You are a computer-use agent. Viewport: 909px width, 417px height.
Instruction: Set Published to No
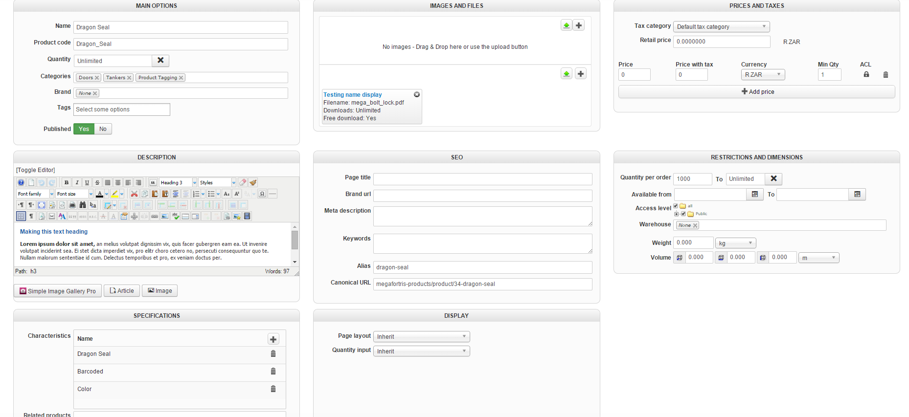103,129
